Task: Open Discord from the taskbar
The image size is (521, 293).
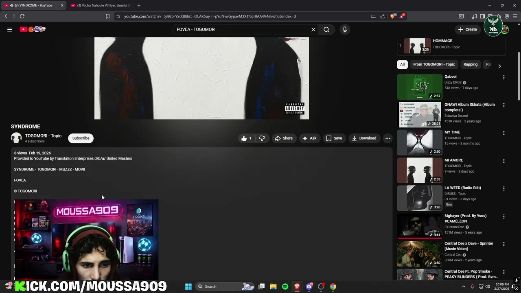Action: tap(309, 286)
